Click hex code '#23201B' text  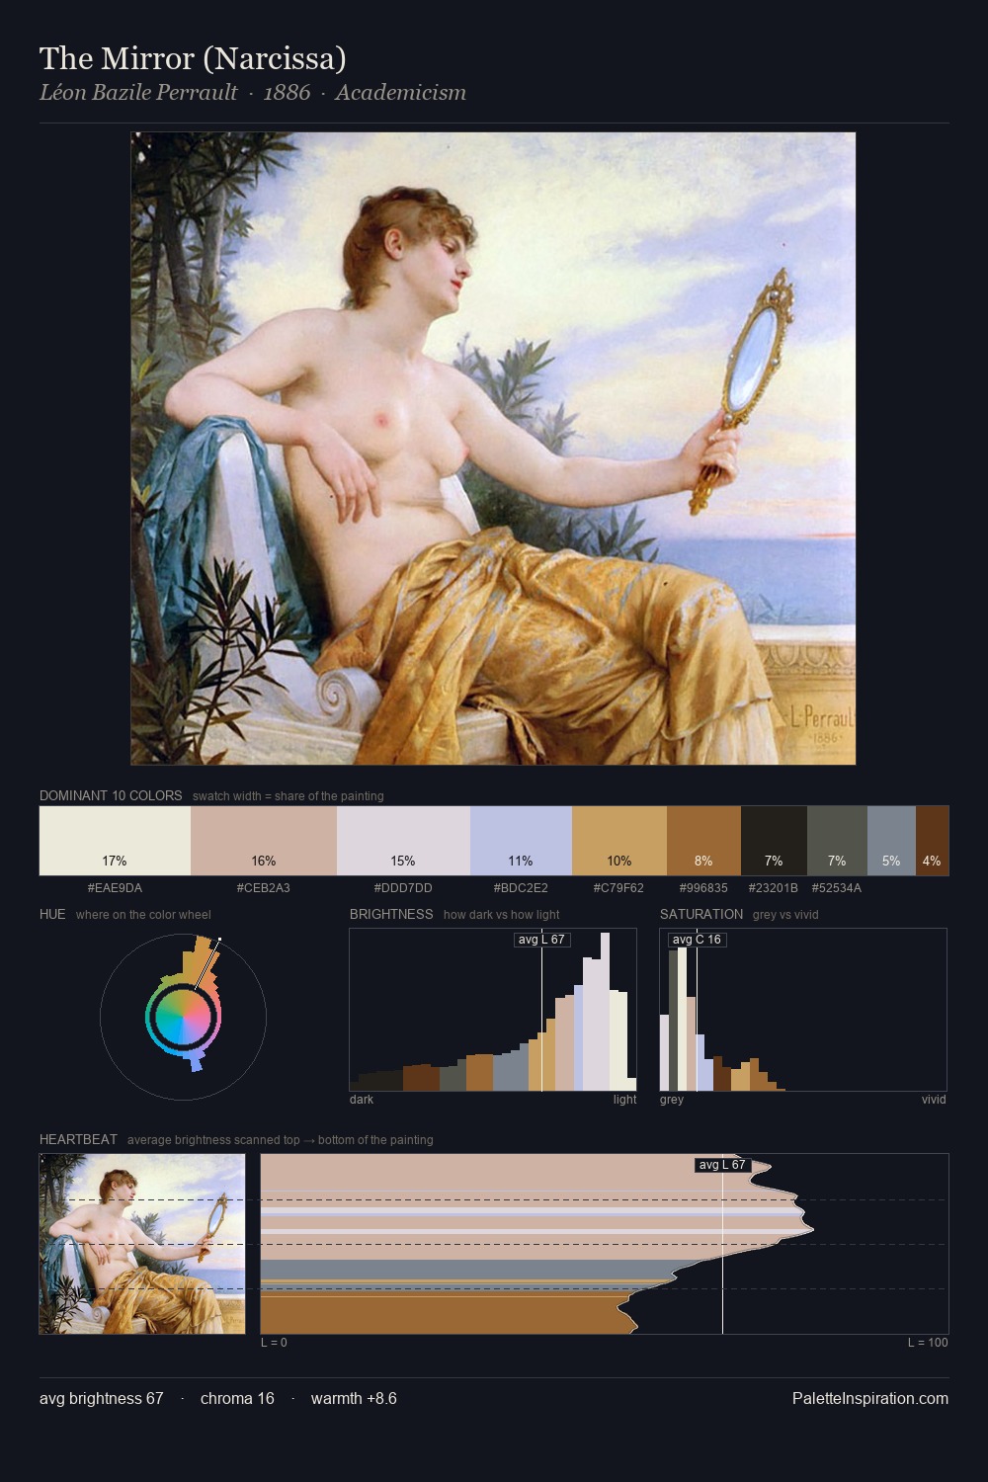pos(774,888)
